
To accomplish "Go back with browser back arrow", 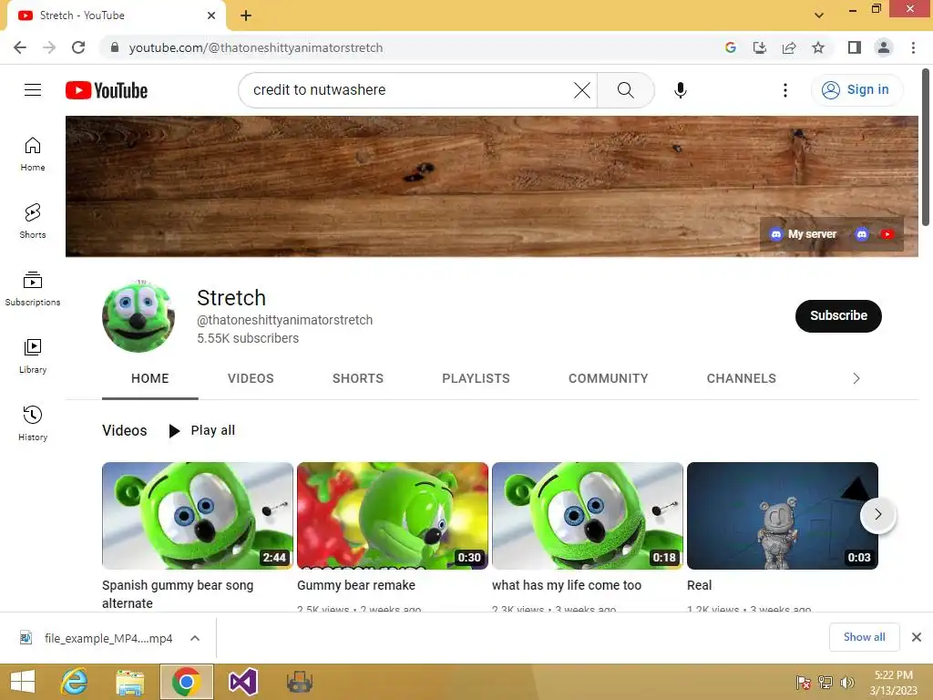I will click(x=20, y=47).
